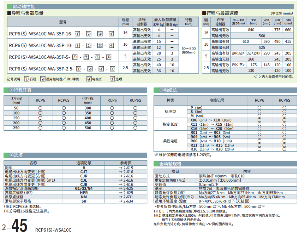Select model RCP6(S)-WSA10C-WA-35P-5 row text

(60, 57)
